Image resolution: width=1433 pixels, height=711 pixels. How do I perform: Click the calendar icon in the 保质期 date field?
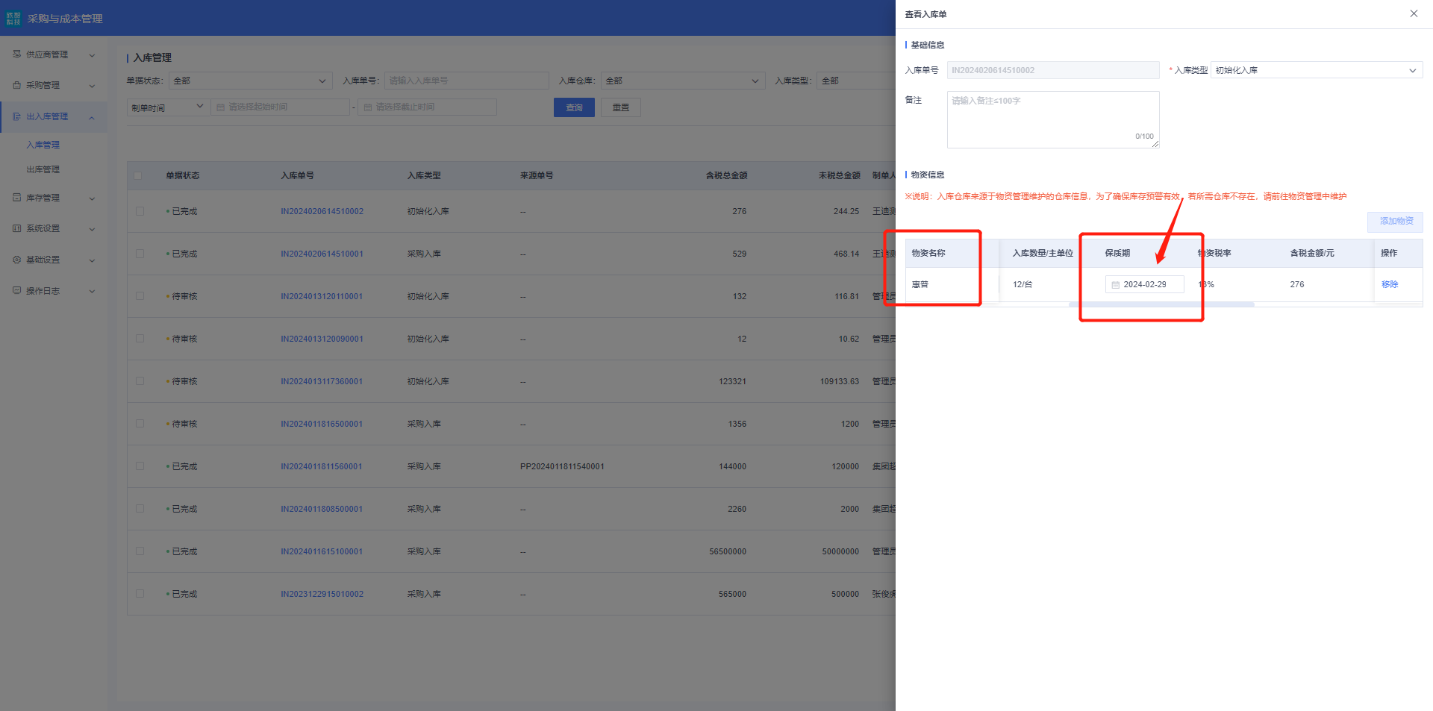click(1116, 285)
